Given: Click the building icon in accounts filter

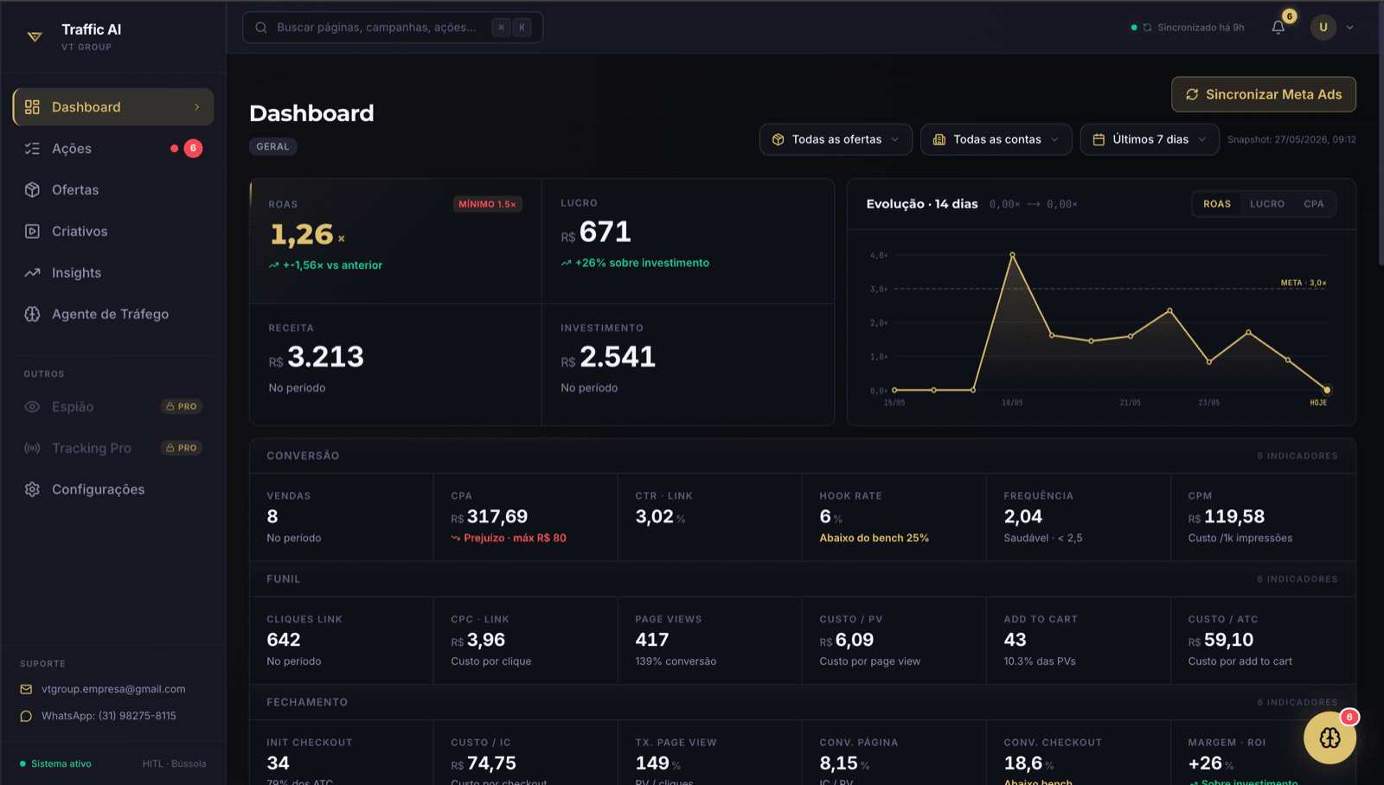Looking at the screenshot, I should (939, 139).
